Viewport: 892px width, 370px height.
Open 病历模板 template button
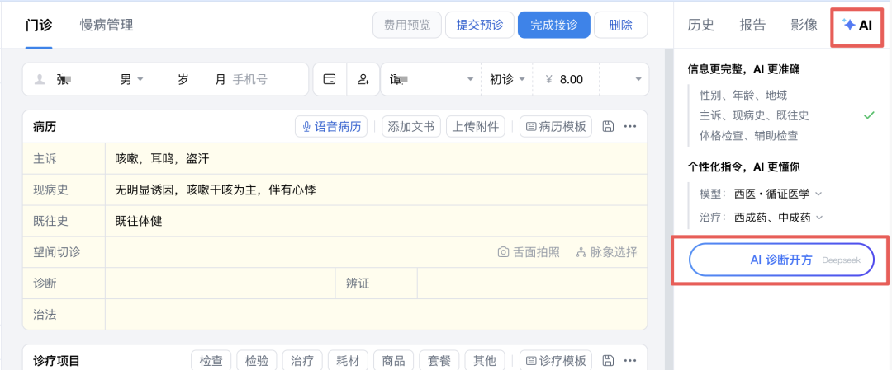(556, 127)
